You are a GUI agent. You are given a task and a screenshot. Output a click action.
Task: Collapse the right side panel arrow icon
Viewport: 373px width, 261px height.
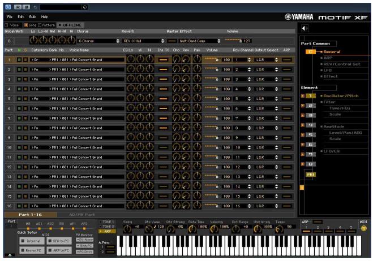[305, 28]
